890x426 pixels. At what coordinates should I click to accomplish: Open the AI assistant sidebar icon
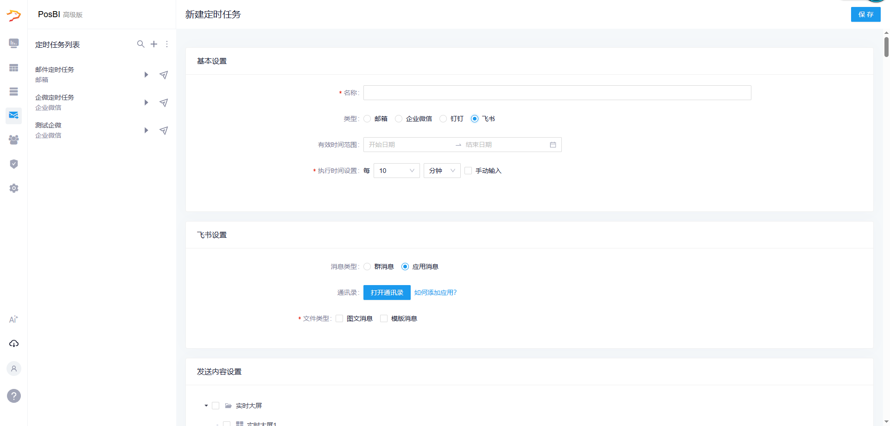pyautogui.click(x=13, y=319)
